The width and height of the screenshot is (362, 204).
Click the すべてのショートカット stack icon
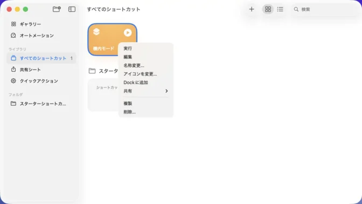tap(13, 58)
